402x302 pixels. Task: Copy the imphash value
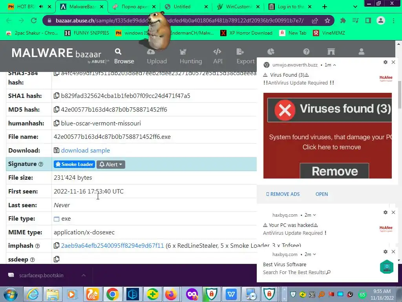click(57, 245)
